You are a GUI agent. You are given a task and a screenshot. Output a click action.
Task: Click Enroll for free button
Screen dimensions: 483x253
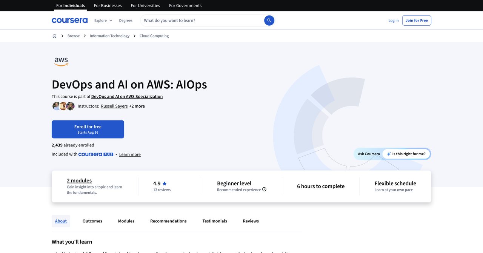click(88, 129)
